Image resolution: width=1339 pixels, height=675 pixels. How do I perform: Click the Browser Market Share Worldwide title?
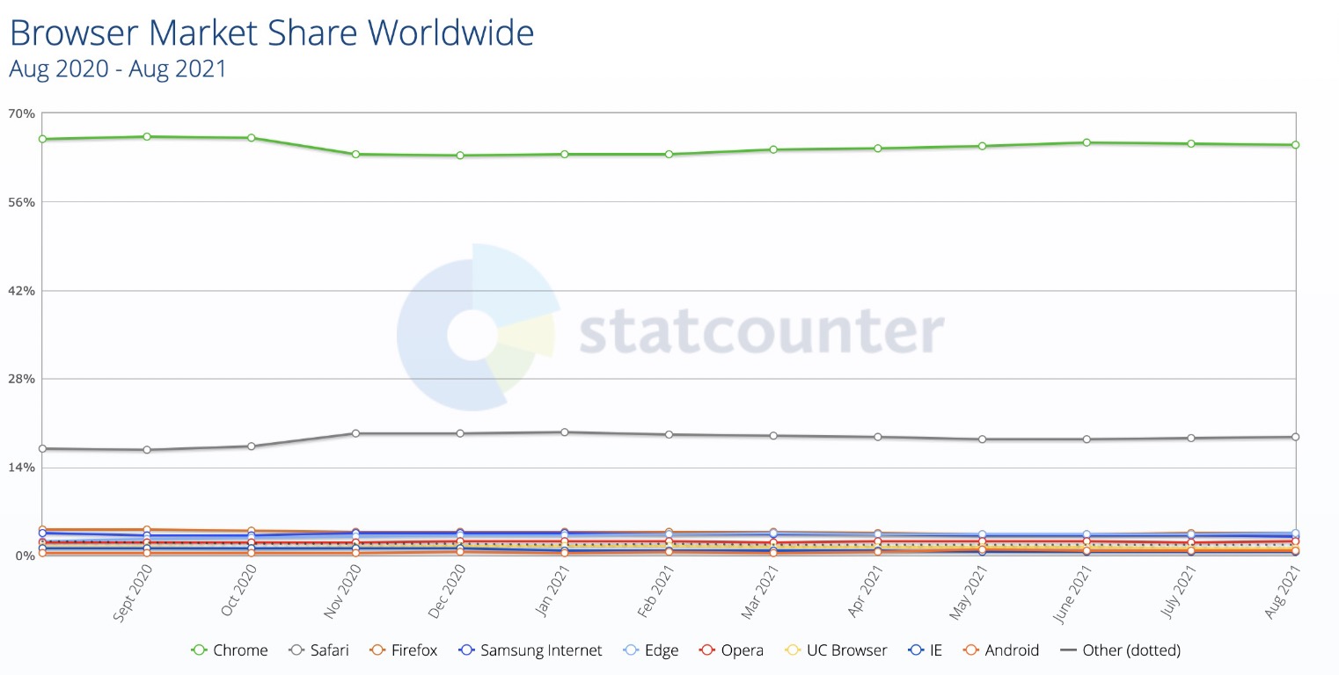[271, 33]
